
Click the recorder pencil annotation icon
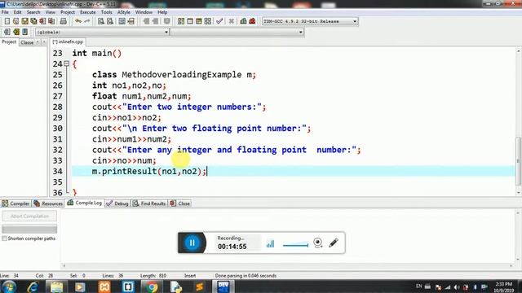click(x=334, y=243)
